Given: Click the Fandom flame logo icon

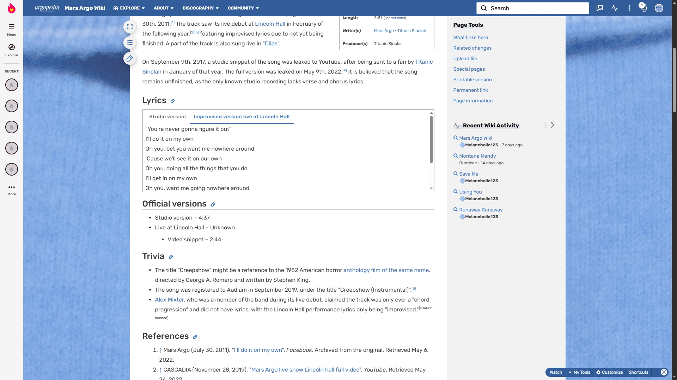Looking at the screenshot, I should [12, 8].
